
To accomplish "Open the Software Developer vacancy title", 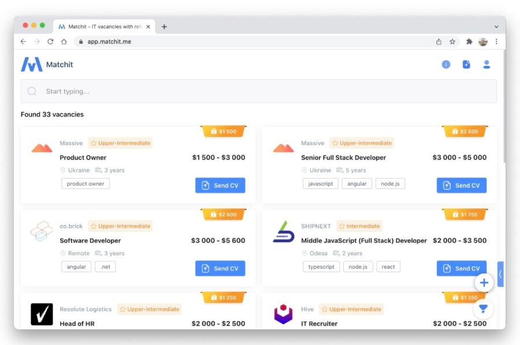I will pyautogui.click(x=90, y=240).
